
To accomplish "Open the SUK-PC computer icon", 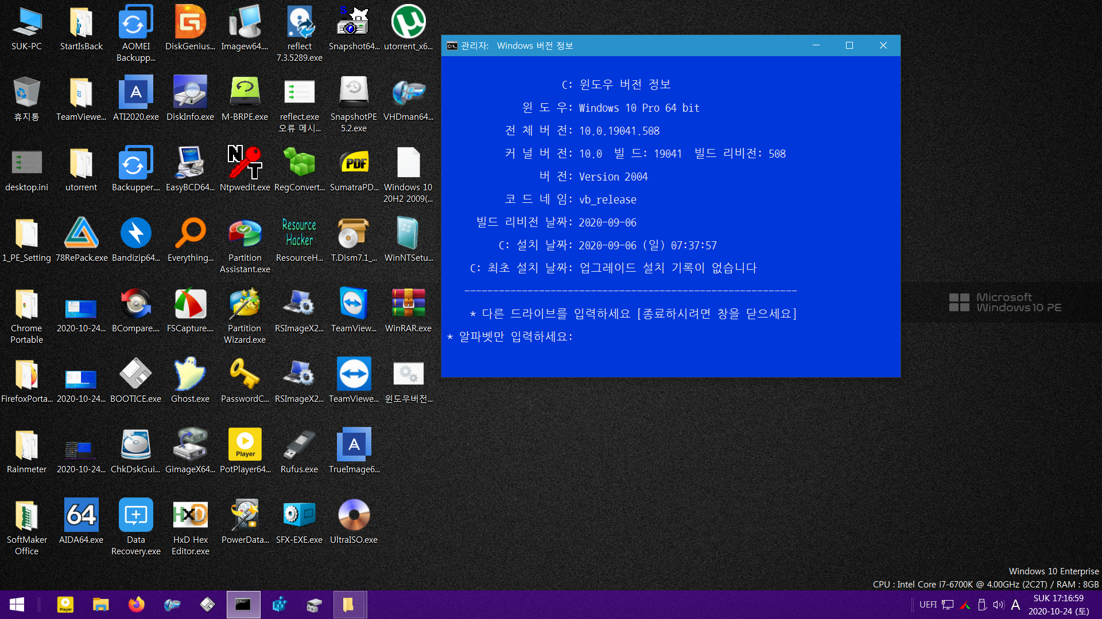I will coord(26,29).
